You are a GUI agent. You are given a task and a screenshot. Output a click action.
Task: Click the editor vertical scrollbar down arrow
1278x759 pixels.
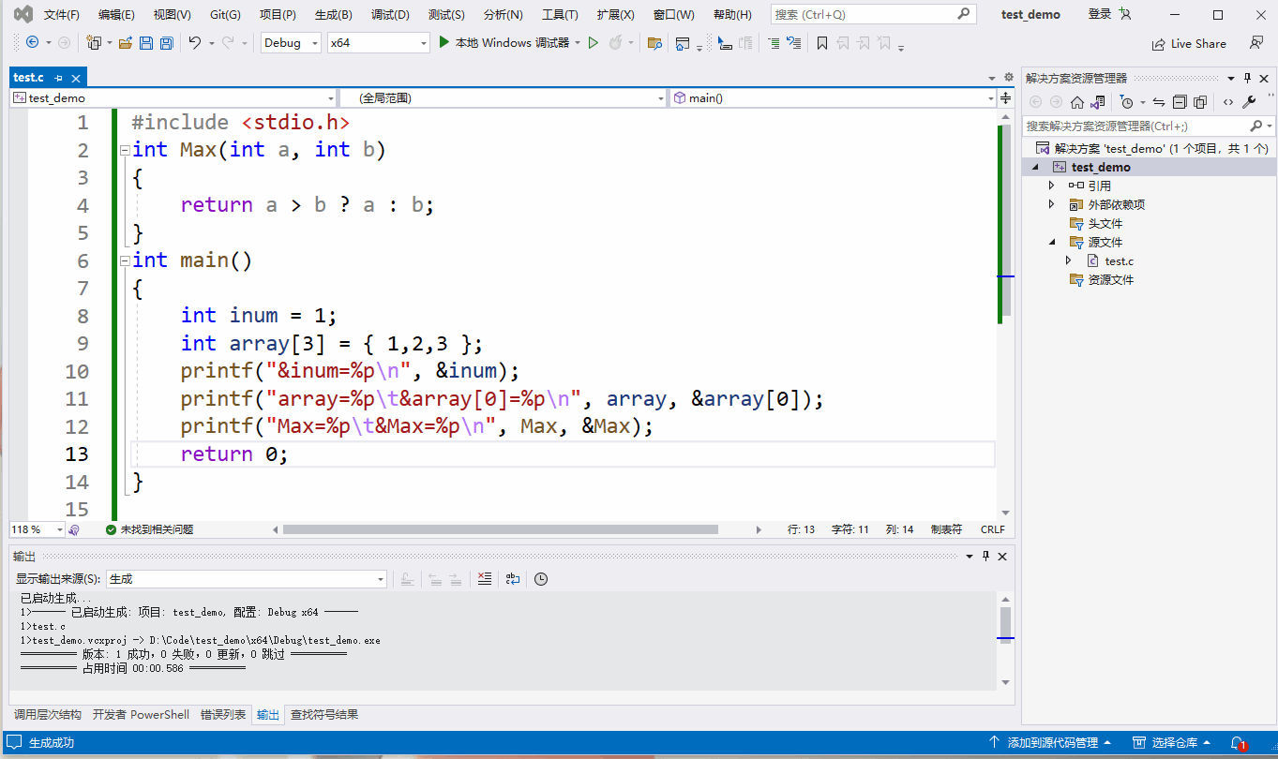coord(1005,513)
